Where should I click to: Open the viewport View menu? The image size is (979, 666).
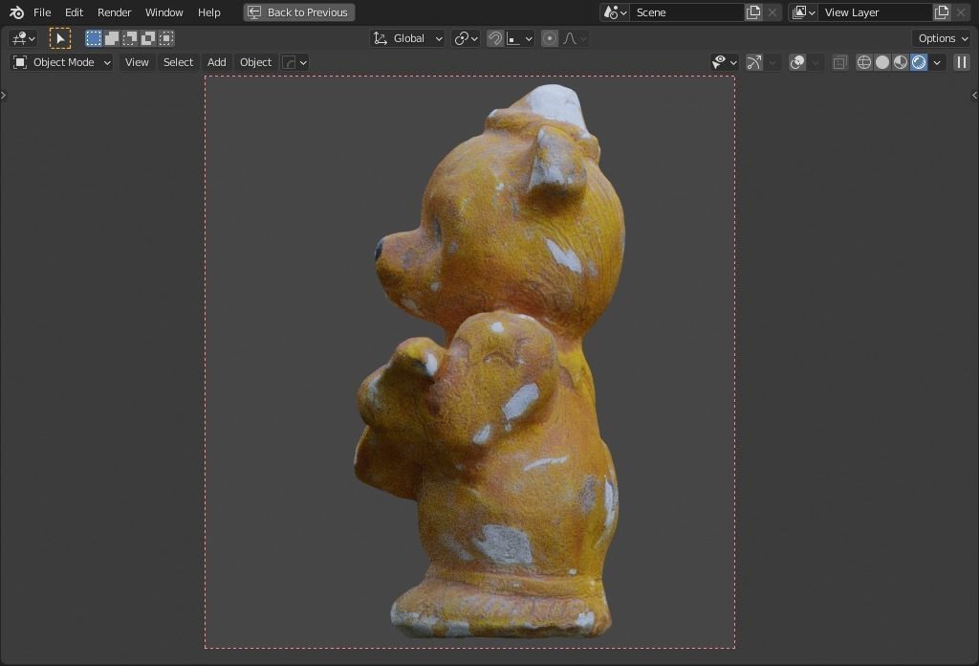point(137,62)
